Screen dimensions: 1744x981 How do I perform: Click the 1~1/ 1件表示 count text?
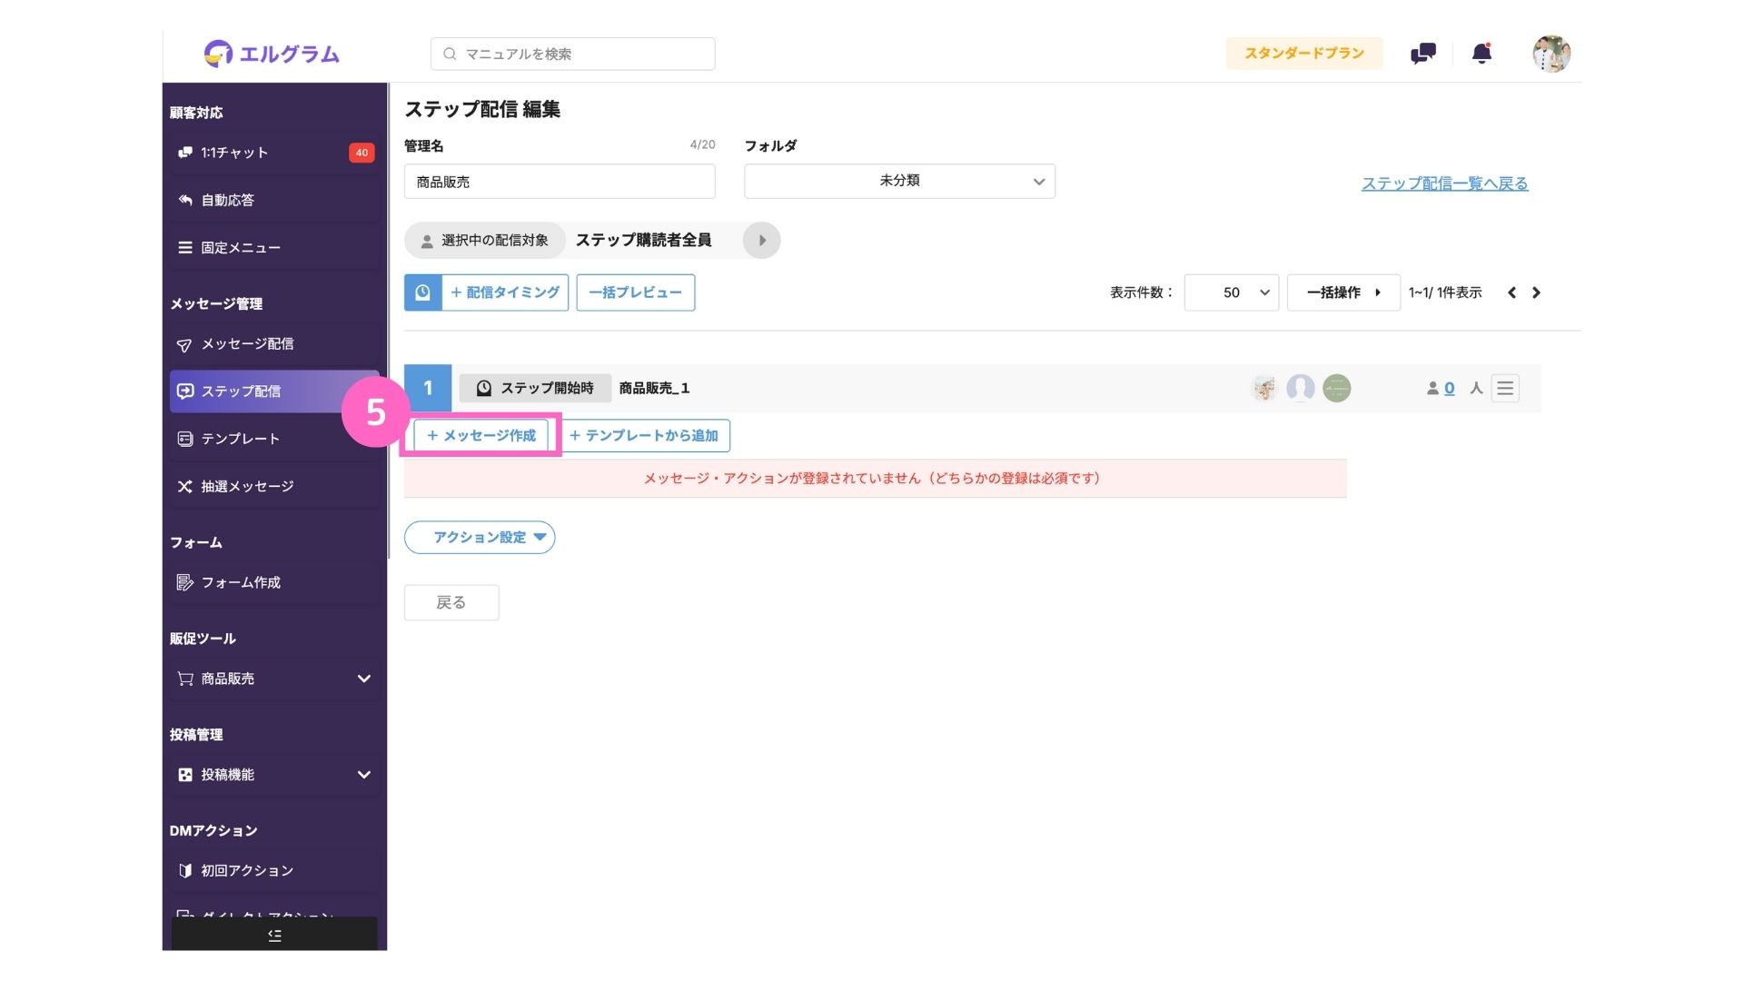point(1445,292)
